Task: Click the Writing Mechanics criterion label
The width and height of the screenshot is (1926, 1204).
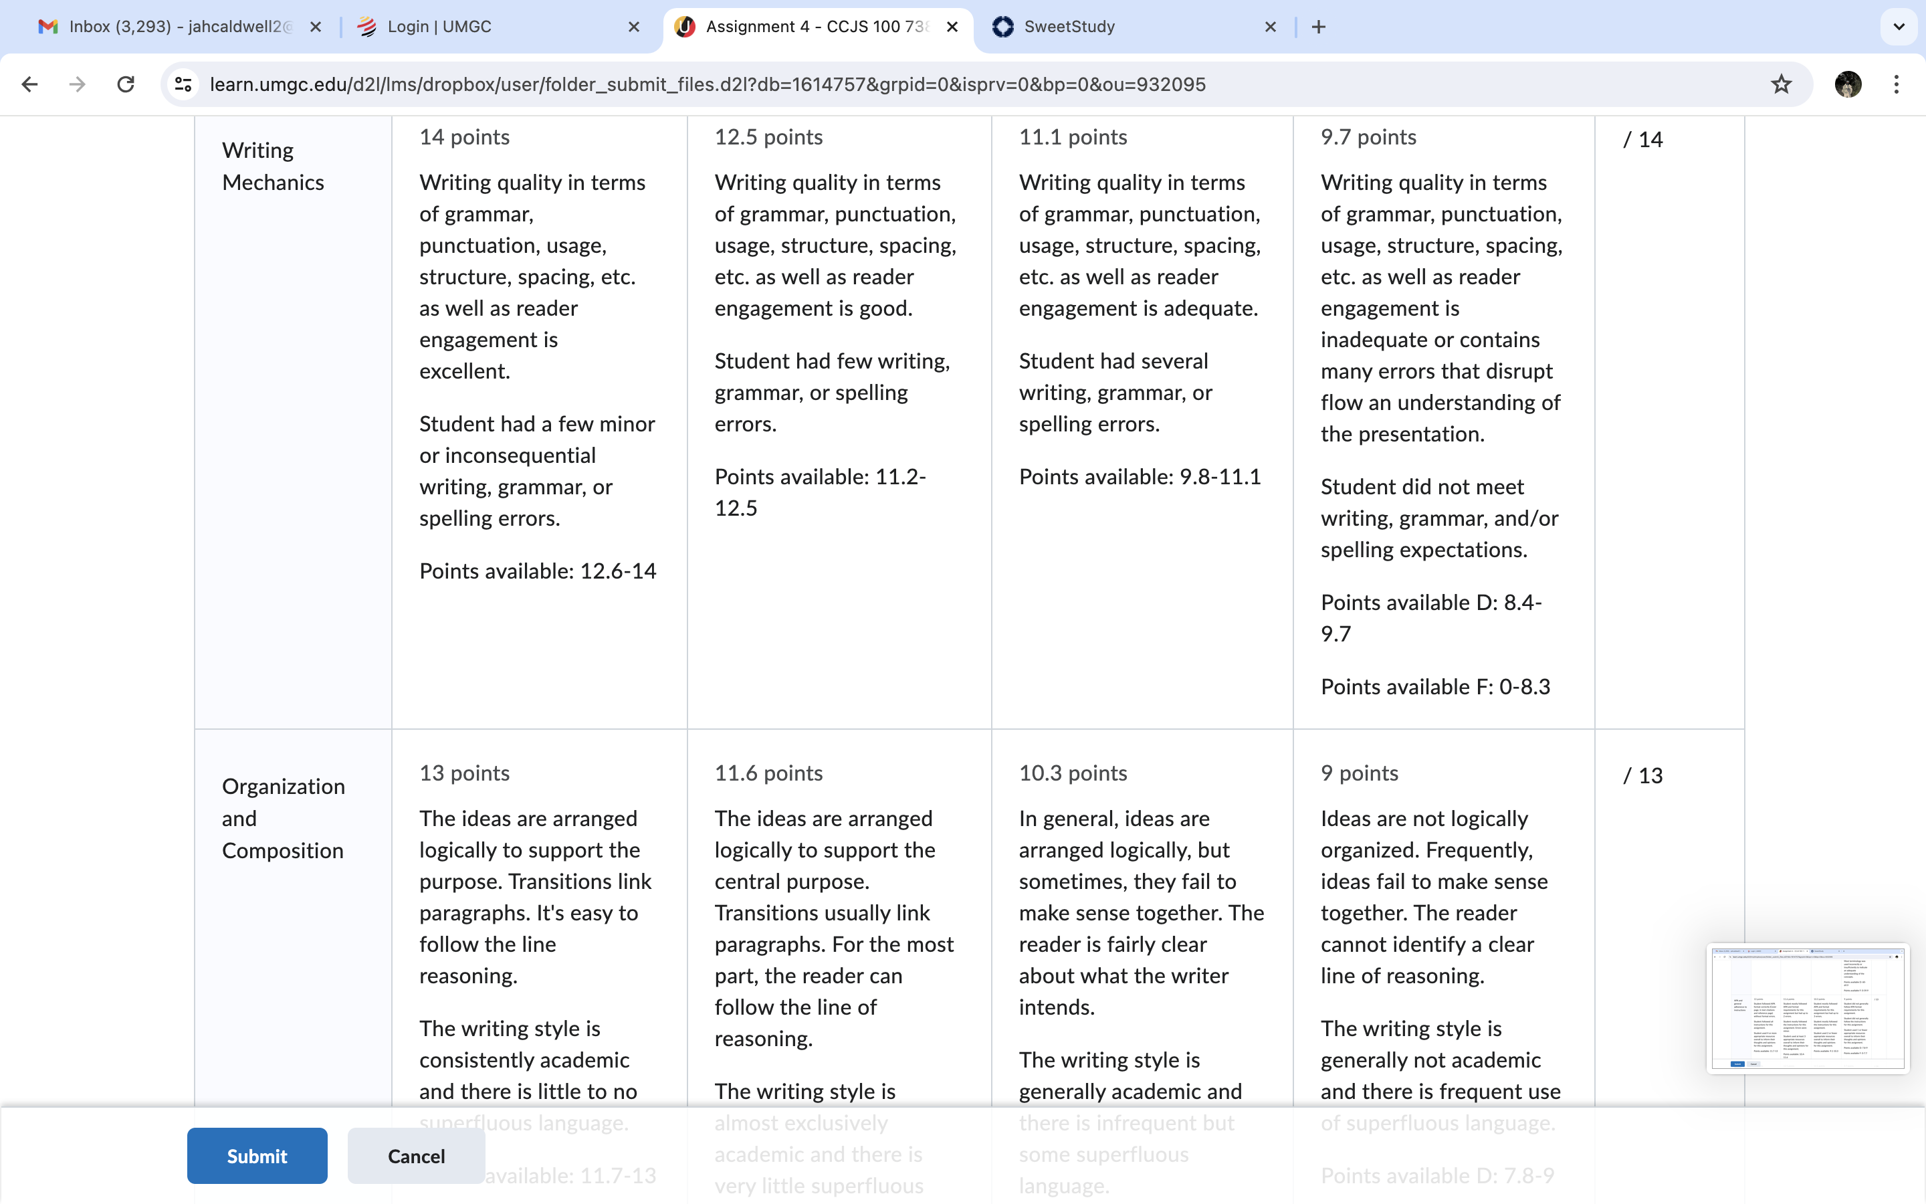Action: (273, 167)
